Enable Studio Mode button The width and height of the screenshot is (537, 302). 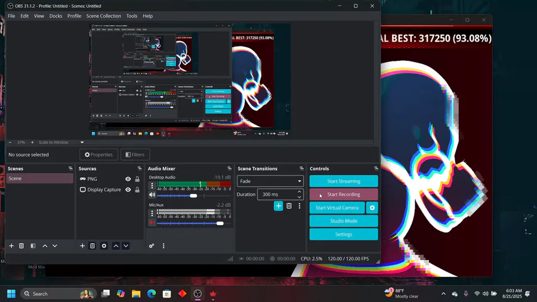tap(344, 221)
